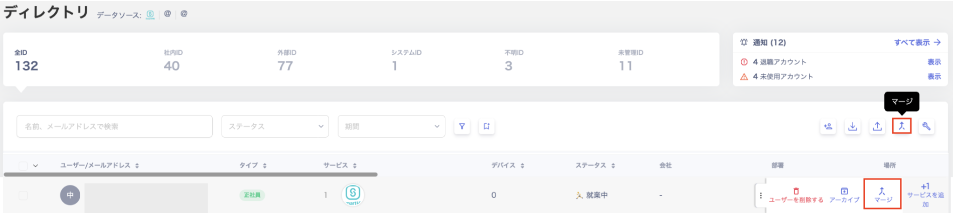Select the 社内ID tab
The height and width of the screenshot is (213, 953).
172,60
